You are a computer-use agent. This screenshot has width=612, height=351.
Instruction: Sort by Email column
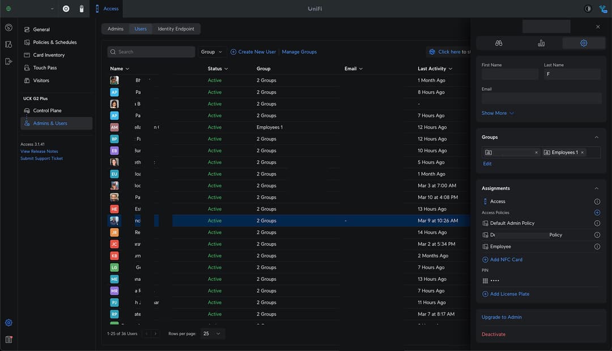tap(353, 69)
